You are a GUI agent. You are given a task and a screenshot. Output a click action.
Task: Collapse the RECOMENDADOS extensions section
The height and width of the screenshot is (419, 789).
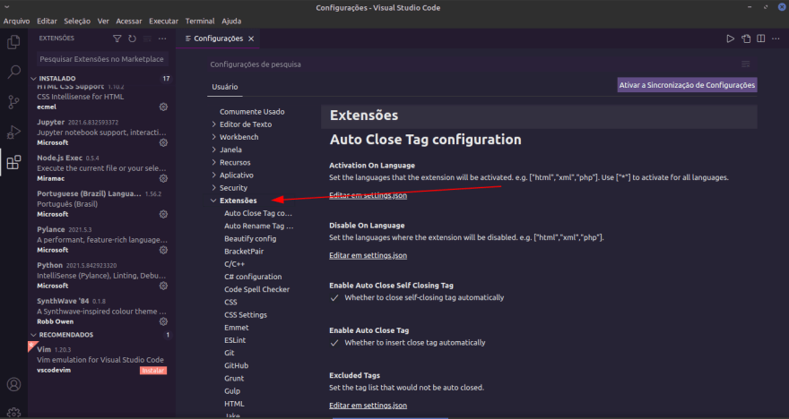(x=34, y=335)
